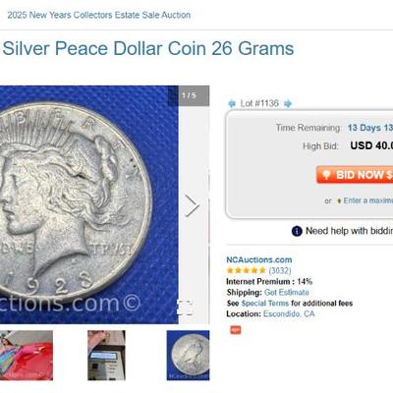Select the red cloth thumbnail image
Screen dimensions: 393x393
coord(27,356)
